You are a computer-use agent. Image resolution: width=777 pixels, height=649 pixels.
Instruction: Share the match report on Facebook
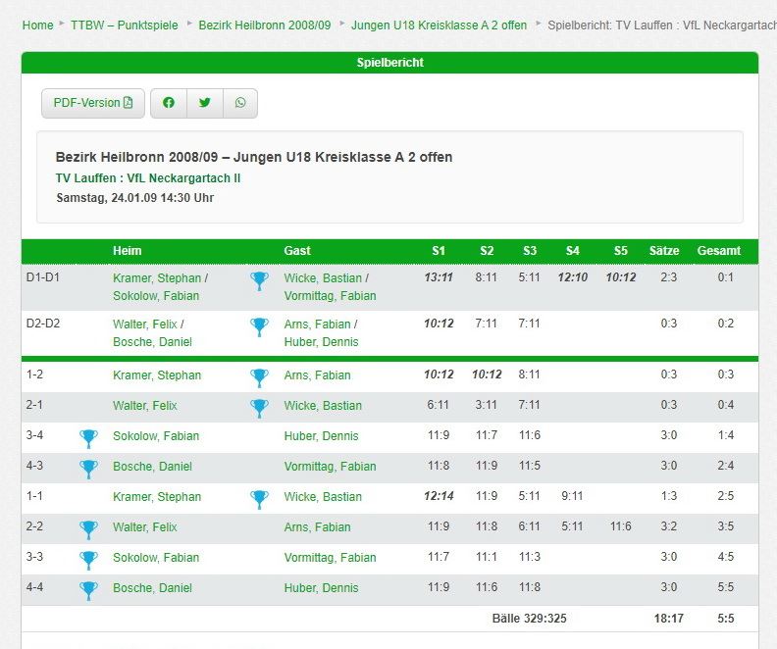169,103
